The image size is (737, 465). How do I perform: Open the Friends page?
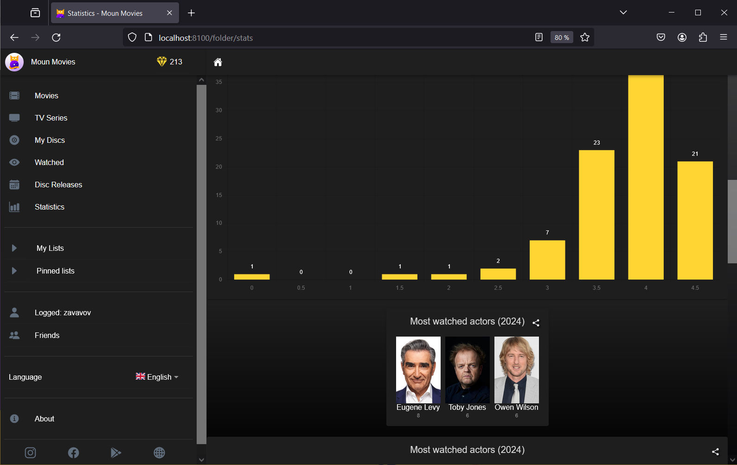47,335
